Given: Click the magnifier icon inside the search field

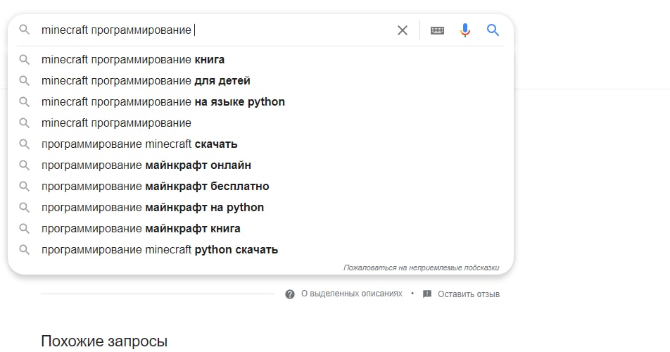Looking at the screenshot, I should pyautogui.click(x=25, y=30).
